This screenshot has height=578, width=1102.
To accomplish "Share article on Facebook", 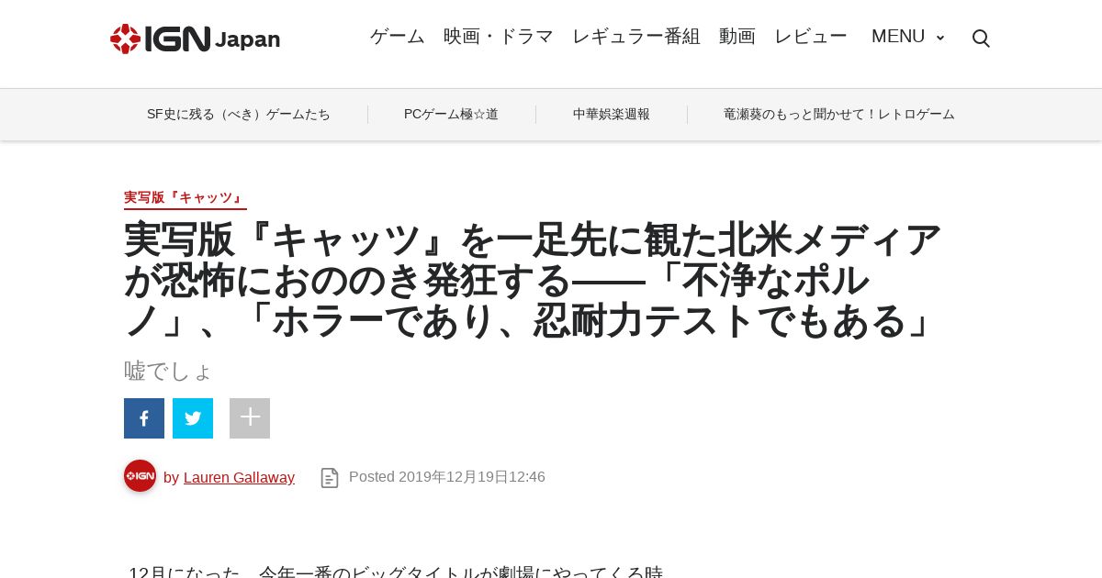I will [144, 418].
